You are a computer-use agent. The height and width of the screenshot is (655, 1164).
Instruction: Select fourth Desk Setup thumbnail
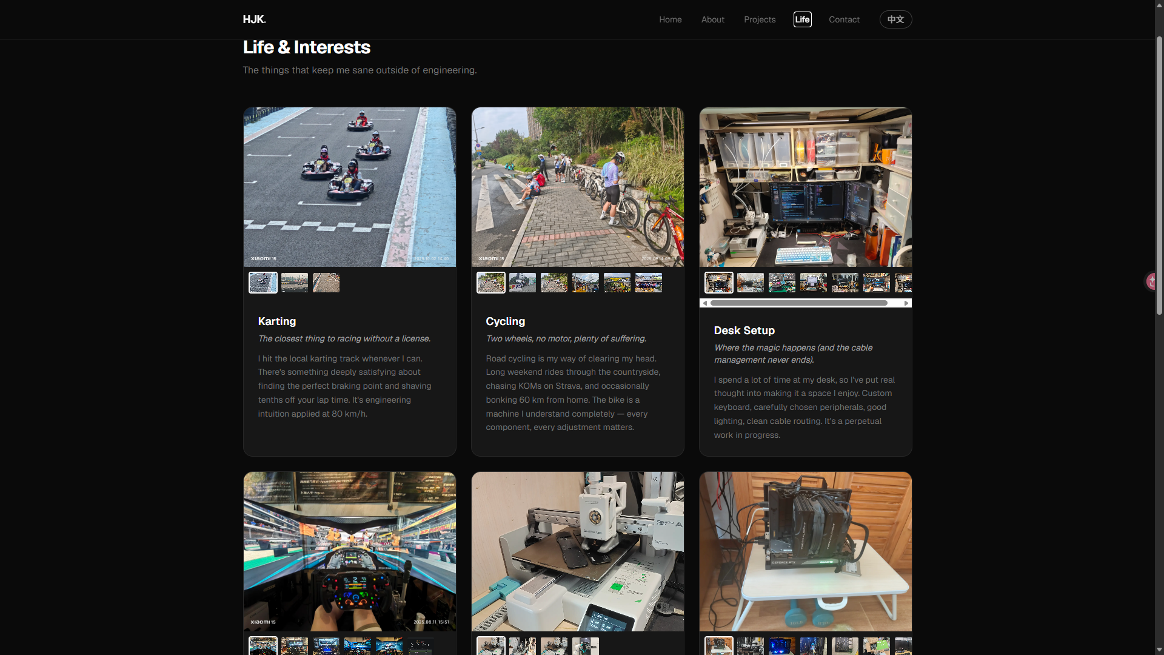(814, 283)
